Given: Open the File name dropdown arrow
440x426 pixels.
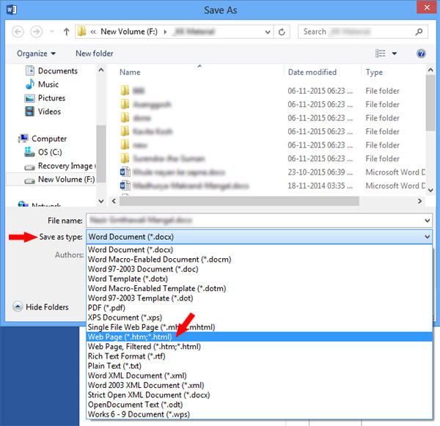Looking at the screenshot, I should (x=428, y=219).
